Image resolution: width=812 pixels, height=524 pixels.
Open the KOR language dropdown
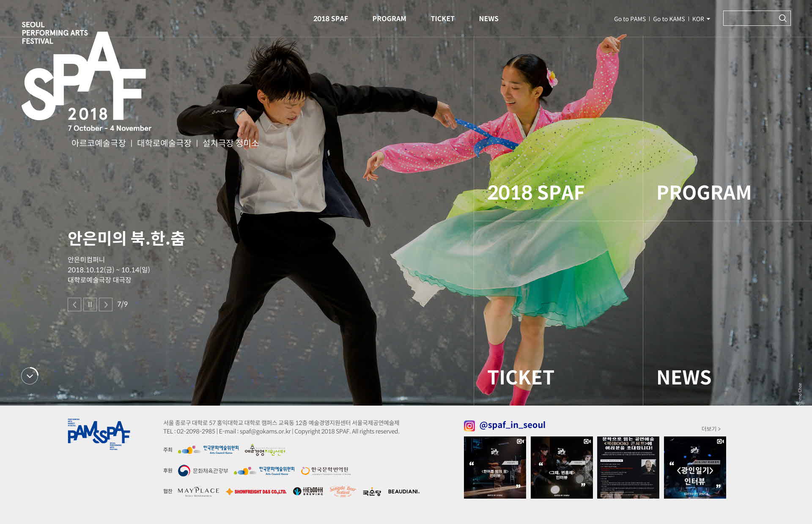[x=701, y=19]
